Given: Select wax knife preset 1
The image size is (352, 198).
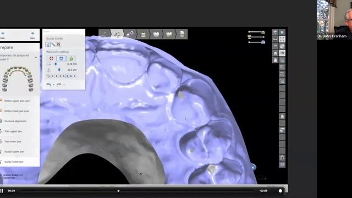Looking at the screenshot, I should [53, 76].
